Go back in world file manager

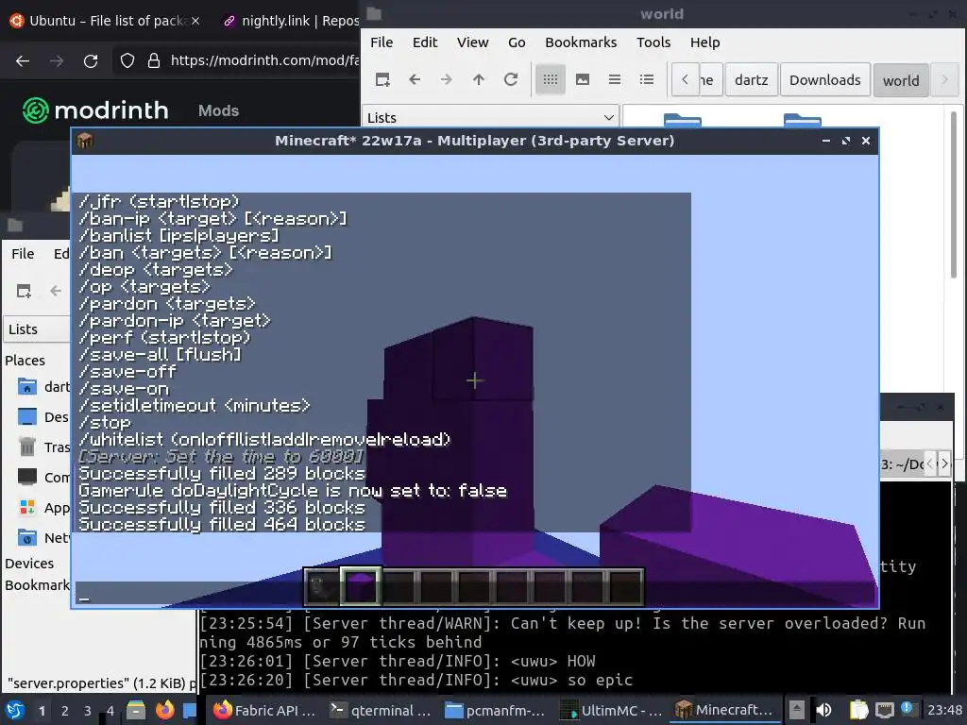tap(415, 79)
